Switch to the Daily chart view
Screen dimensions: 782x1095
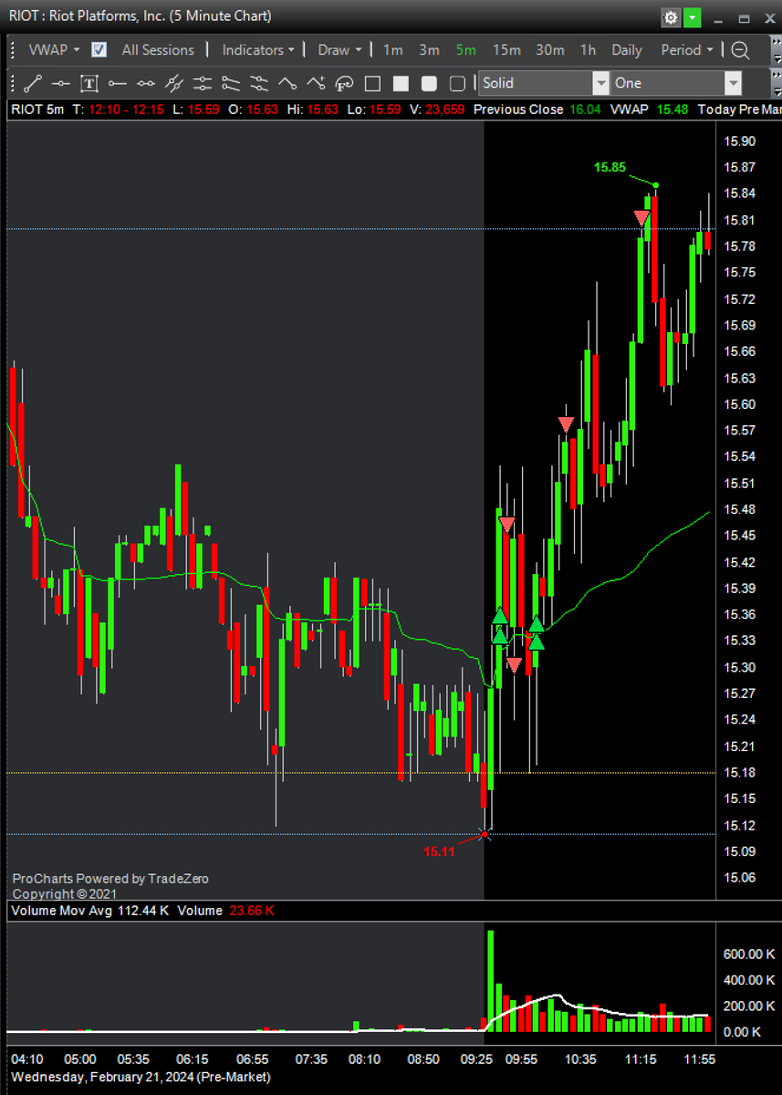[x=626, y=50]
